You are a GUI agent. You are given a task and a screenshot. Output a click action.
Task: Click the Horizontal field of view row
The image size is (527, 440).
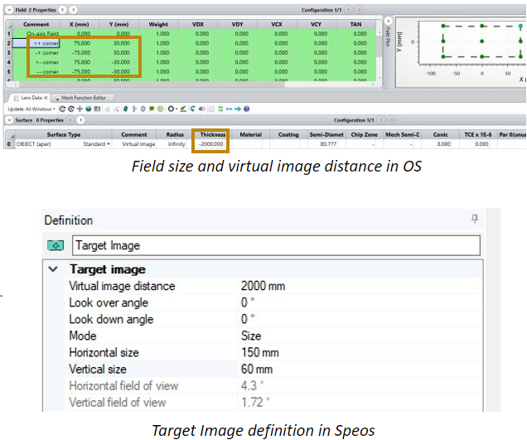[x=273, y=385]
